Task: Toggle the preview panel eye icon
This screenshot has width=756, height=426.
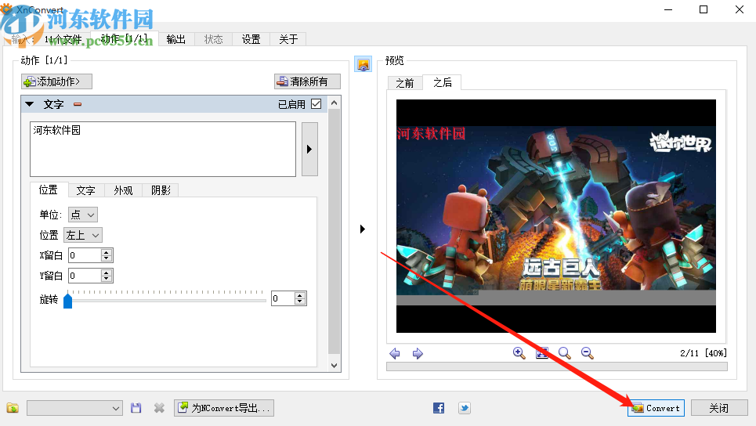Action: (x=363, y=64)
